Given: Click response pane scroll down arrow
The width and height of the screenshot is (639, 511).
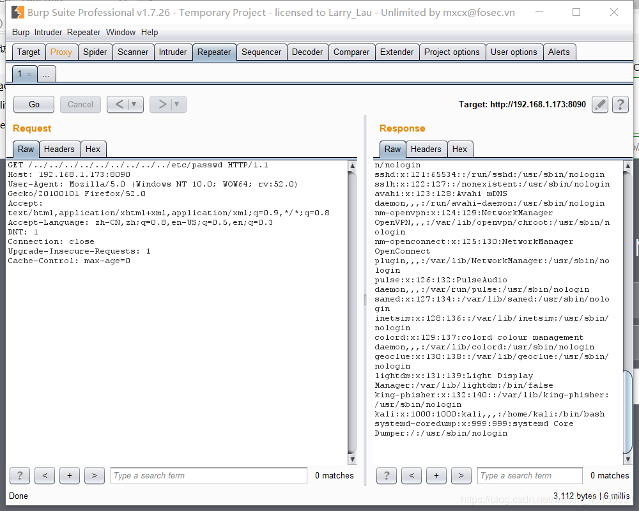Looking at the screenshot, I should 627,459.
